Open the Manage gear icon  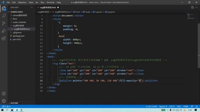(x=4, y=101)
